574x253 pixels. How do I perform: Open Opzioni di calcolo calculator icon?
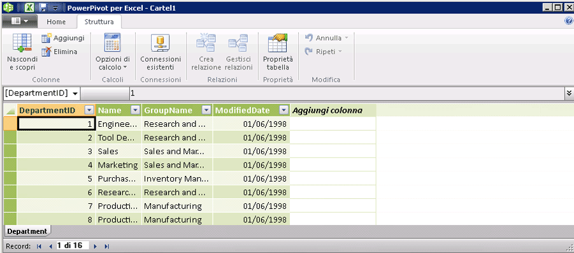(x=112, y=43)
